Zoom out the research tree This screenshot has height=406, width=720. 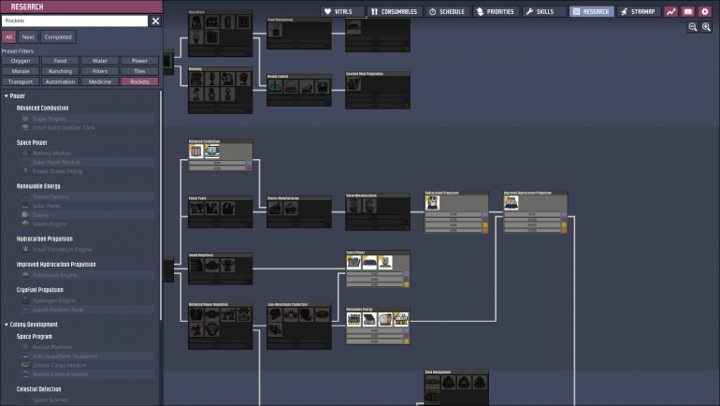693,27
